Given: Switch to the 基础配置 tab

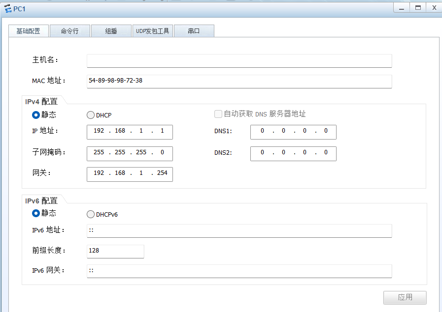Looking at the screenshot, I should click(x=29, y=31).
